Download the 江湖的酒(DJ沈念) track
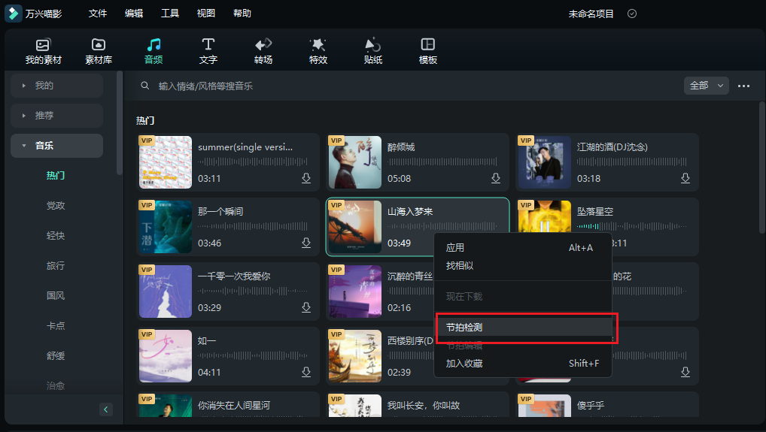The width and height of the screenshot is (766, 432). point(685,178)
